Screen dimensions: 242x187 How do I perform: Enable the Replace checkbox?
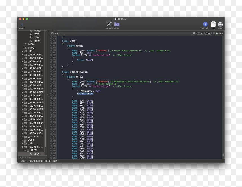(214, 33)
